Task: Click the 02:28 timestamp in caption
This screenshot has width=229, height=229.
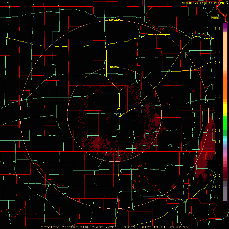Action: tap(182, 227)
